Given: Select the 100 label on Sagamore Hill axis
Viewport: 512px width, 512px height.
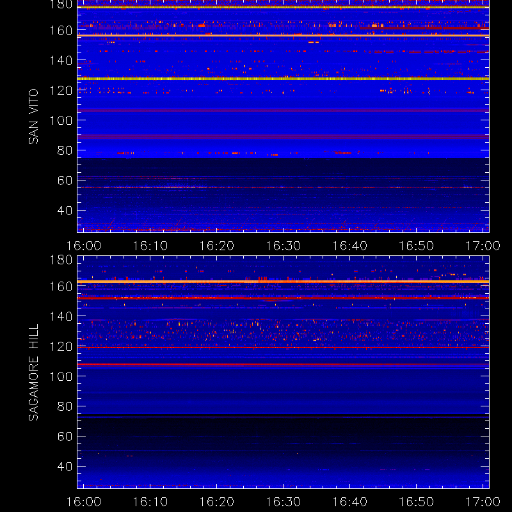Looking at the screenshot, I should pos(61,376).
